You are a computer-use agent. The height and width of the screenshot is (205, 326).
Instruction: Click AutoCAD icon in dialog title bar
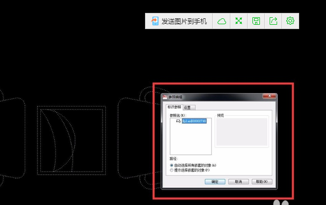pyautogui.click(x=165, y=97)
